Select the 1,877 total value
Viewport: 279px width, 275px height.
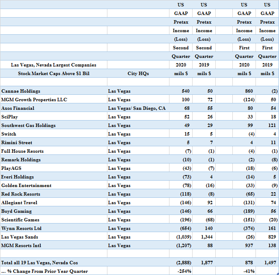(x=207, y=263)
